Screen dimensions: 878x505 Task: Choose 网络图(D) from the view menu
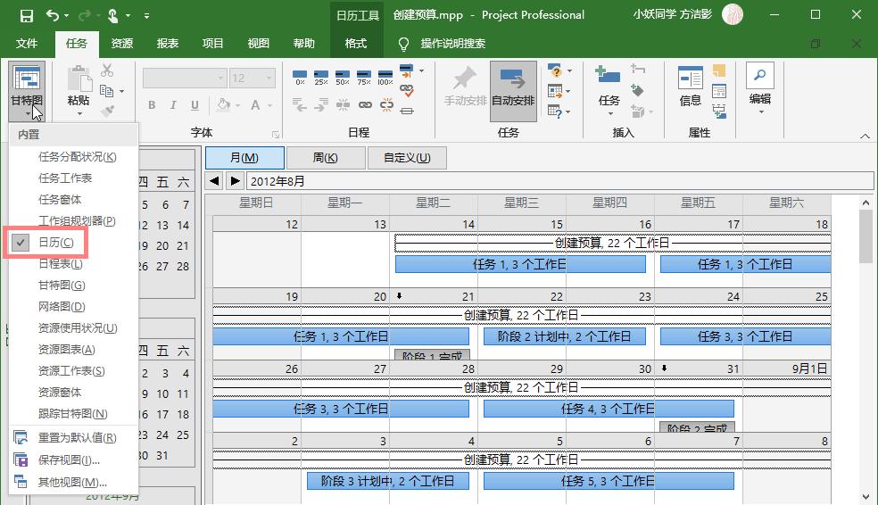tap(62, 307)
